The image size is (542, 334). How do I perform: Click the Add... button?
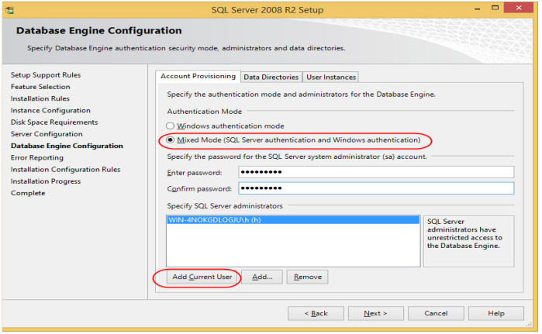[262, 277]
